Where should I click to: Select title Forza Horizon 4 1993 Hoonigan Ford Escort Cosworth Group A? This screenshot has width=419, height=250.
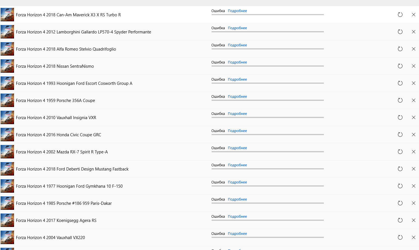(x=74, y=83)
